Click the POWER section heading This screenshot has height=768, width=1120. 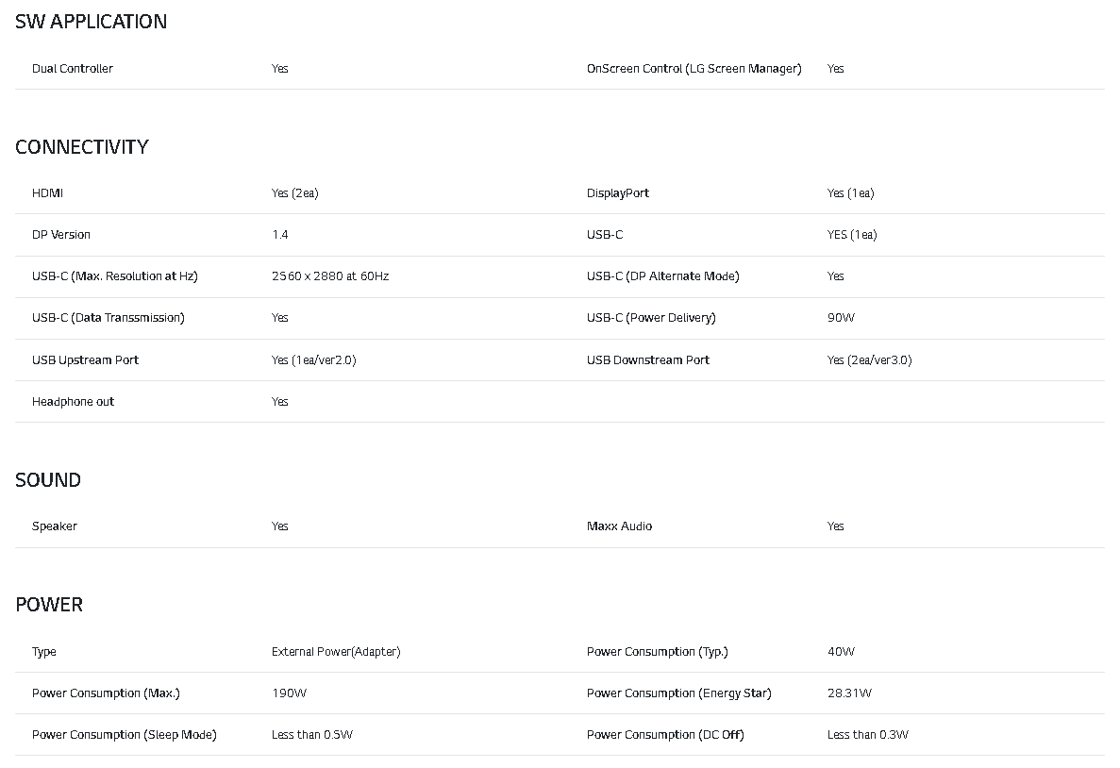pos(49,605)
